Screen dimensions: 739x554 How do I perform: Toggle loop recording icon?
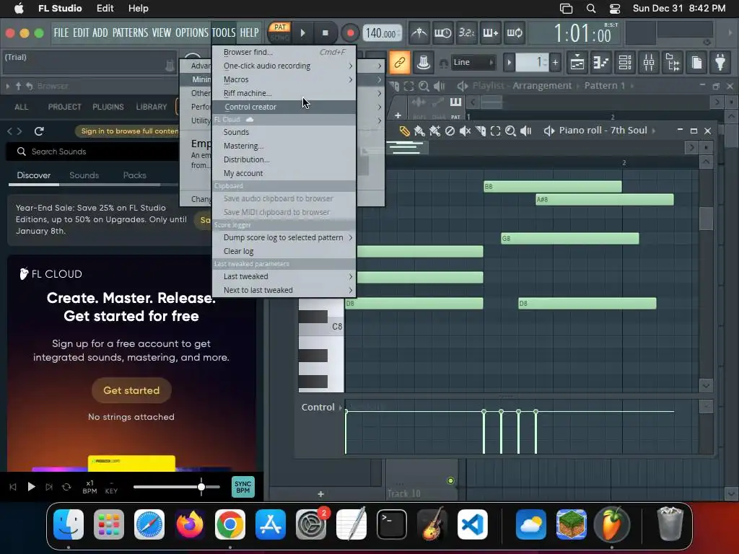click(x=515, y=33)
